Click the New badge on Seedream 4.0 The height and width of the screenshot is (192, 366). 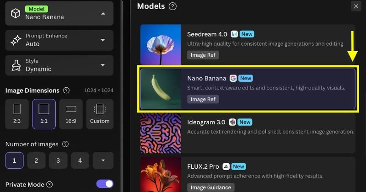click(x=247, y=34)
